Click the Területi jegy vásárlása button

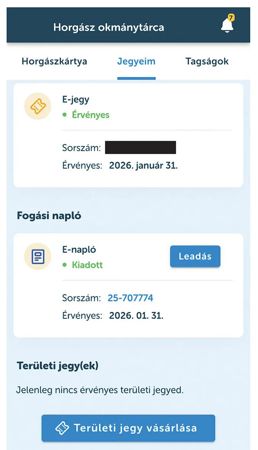[x=128, y=428]
